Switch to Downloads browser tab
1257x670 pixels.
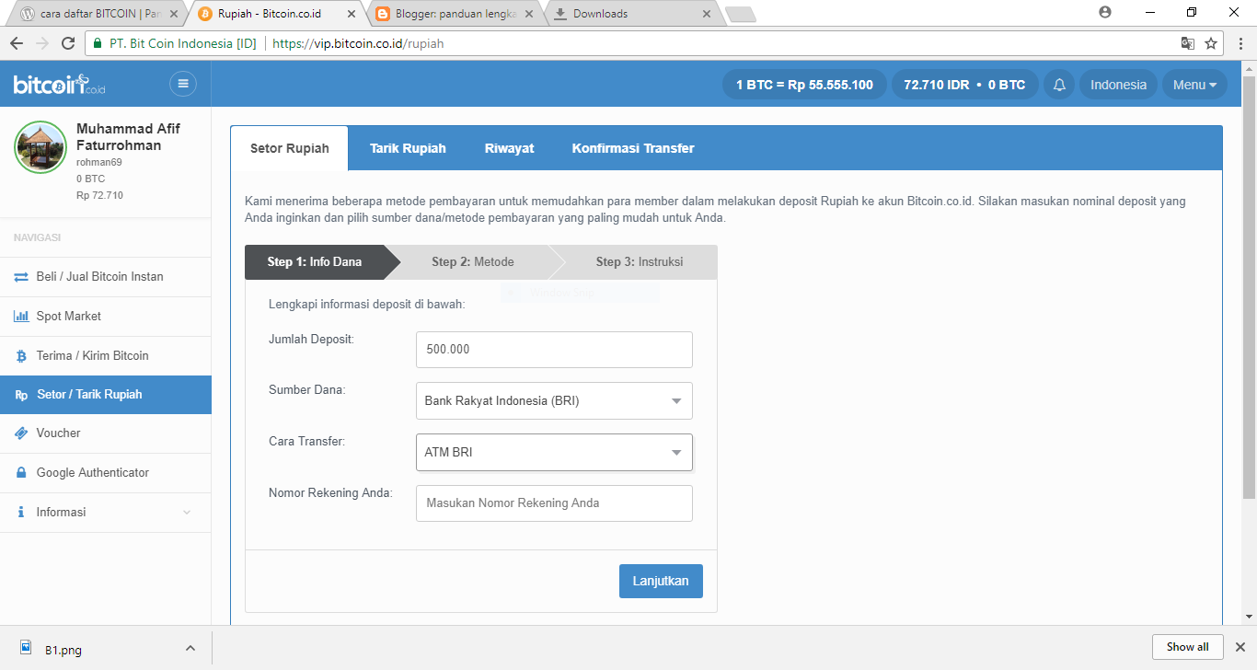point(633,14)
